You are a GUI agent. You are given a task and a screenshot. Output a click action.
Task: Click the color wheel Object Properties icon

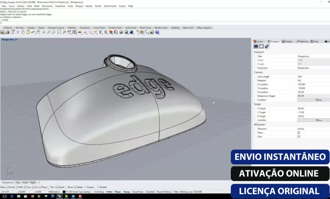tap(116, 32)
